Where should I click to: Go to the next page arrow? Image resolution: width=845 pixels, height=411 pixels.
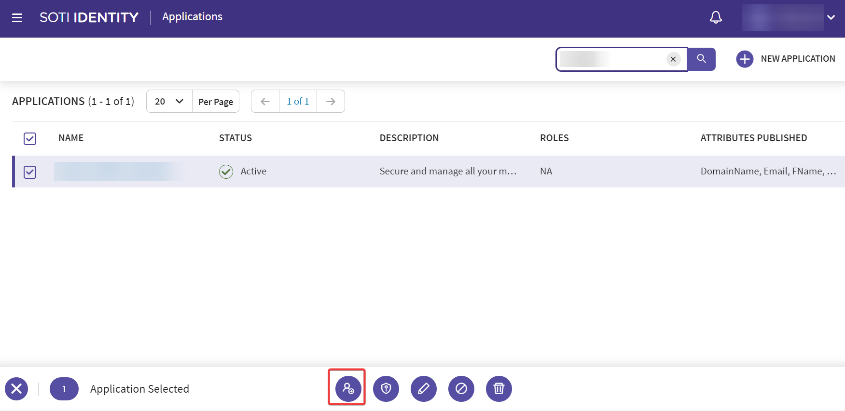coord(331,101)
